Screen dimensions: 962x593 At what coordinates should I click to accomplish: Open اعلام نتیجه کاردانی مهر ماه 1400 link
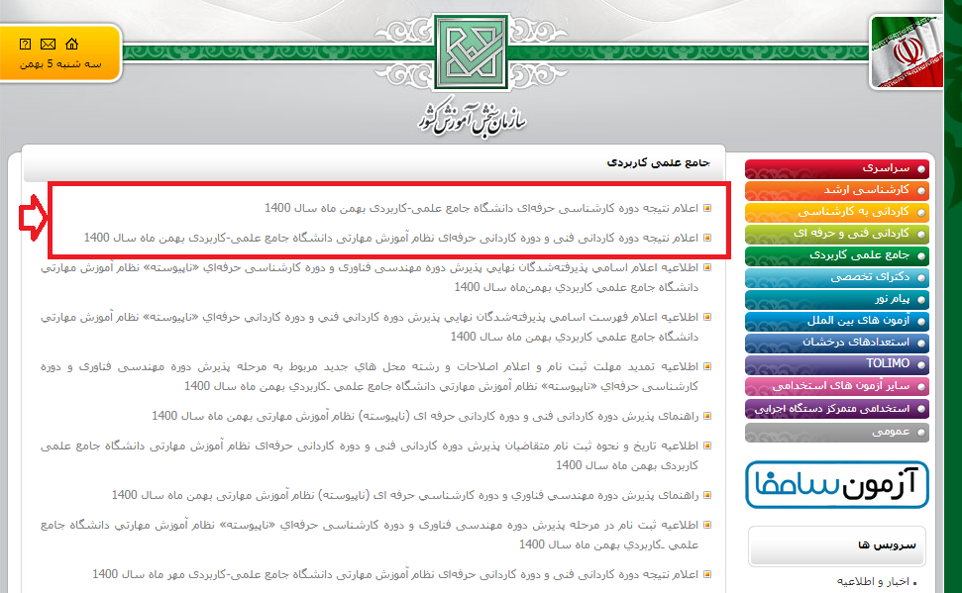point(395,574)
